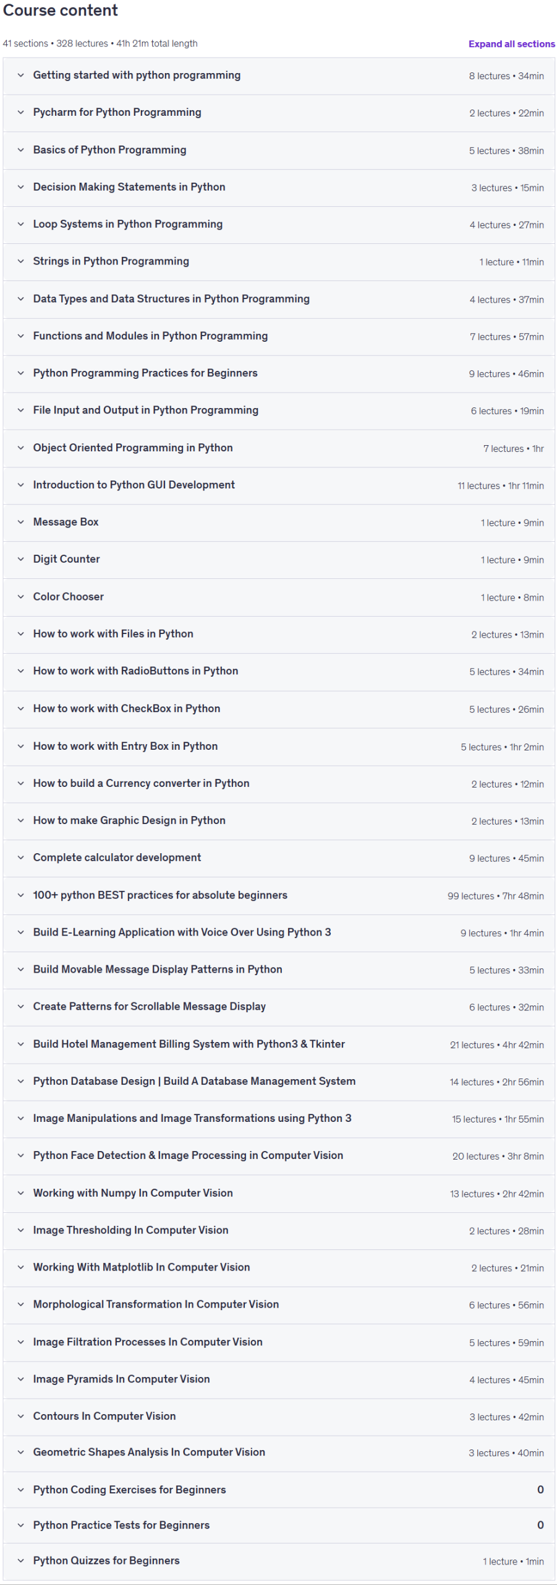The height and width of the screenshot is (1585, 557).
Task: Click the Introduction to Python GUI Development heading
Action: tap(134, 485)
